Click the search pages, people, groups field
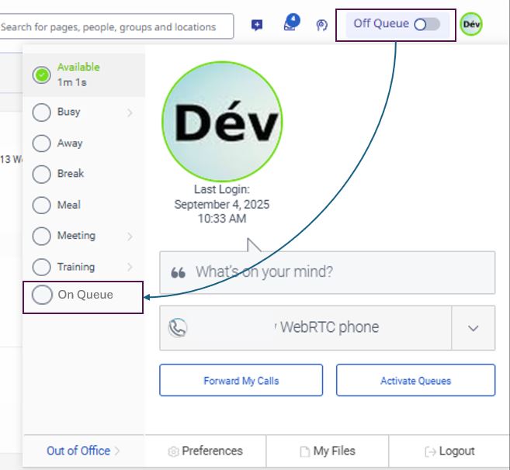This screenshot has height=470, width=510. [x=116, y=26]
